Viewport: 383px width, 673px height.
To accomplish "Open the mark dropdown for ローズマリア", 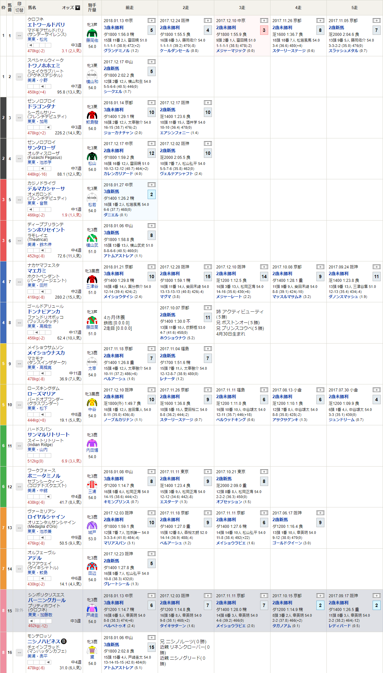I will pos(19,405).
